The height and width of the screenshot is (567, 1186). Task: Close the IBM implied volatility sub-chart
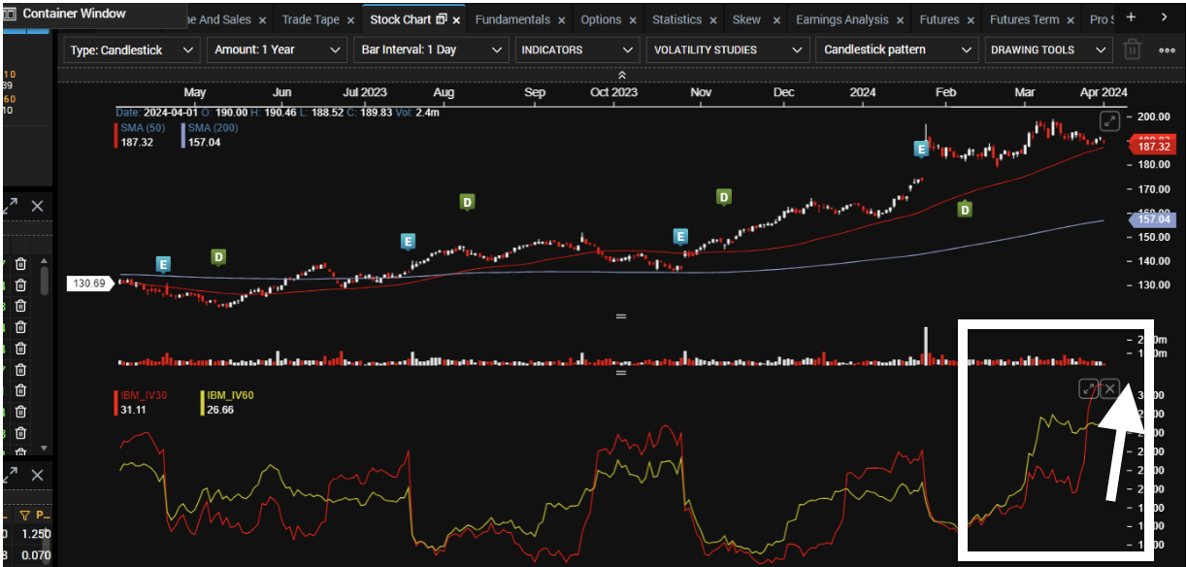pyautogui.click(x=1110, y=388)
